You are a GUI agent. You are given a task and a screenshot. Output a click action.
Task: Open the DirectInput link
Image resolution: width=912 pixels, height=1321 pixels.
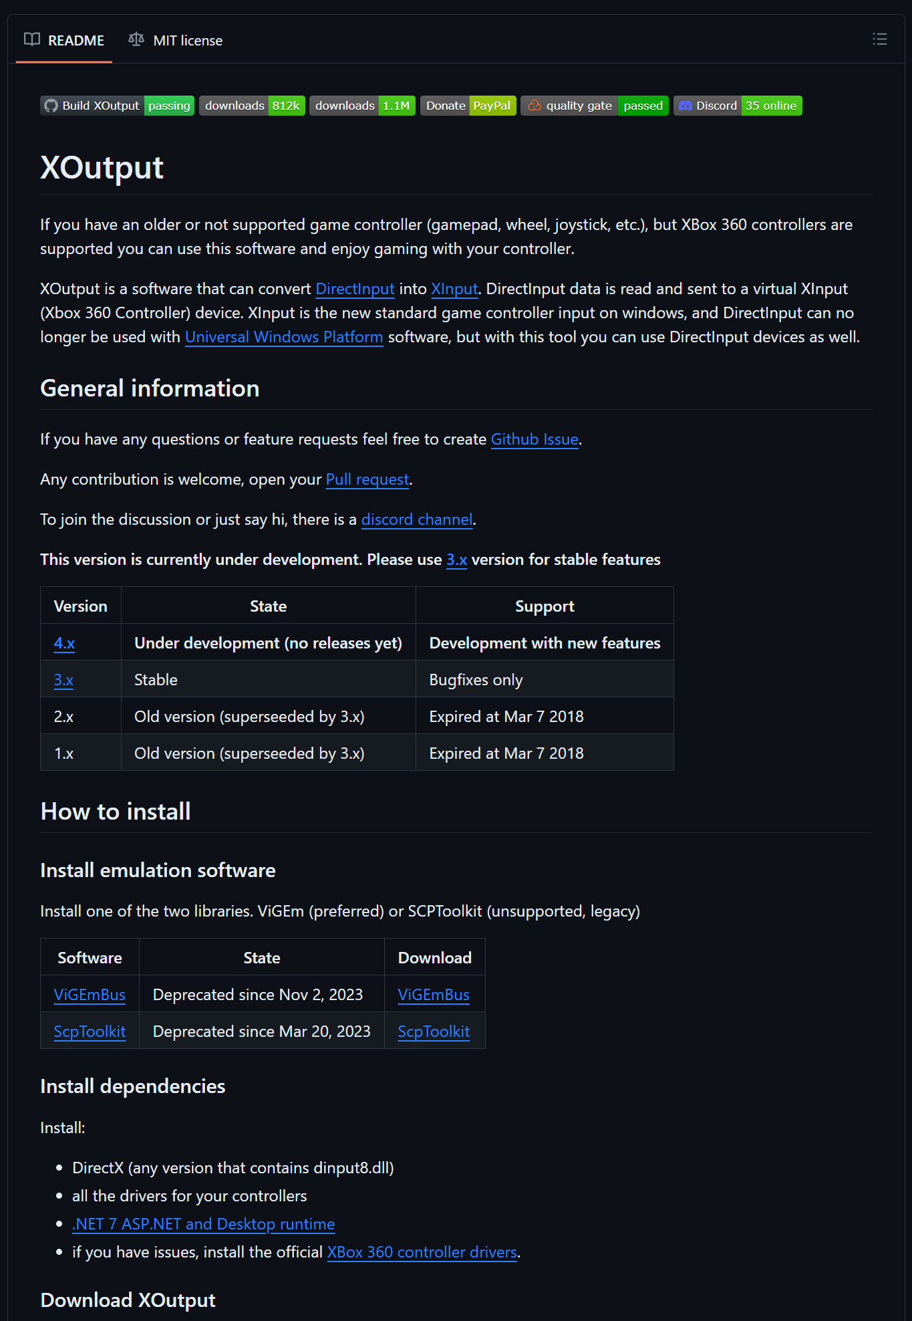(355, 289)
